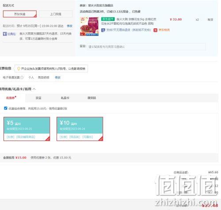Screen dimensions: 221x210
Task: Click 修改 link next to delivery time
Action: (x=69, y=26)
